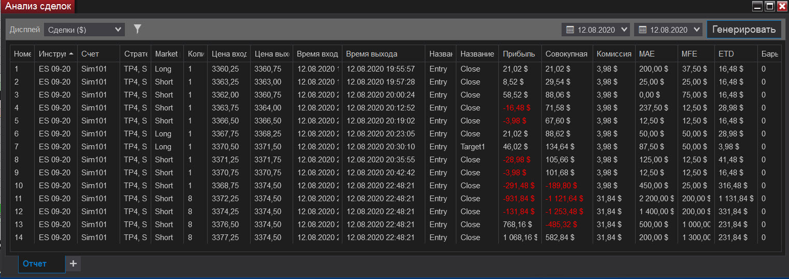Click exit price 3371,50 in row 7

(x=268, y=147)
